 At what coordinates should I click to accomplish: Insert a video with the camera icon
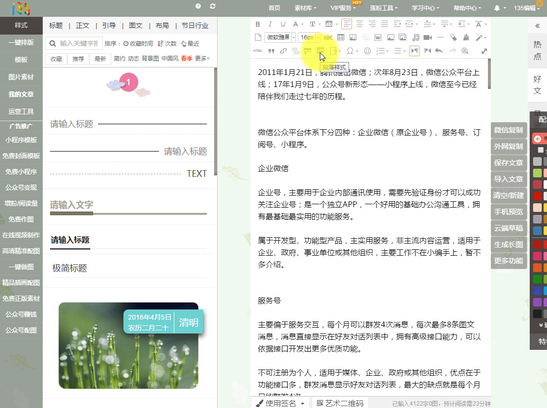tap(428, 37)
